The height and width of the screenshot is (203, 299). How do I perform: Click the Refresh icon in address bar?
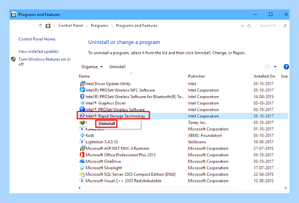pos(249,25)
